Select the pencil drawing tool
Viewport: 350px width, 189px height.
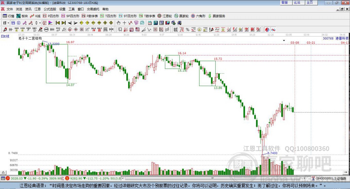5,30
